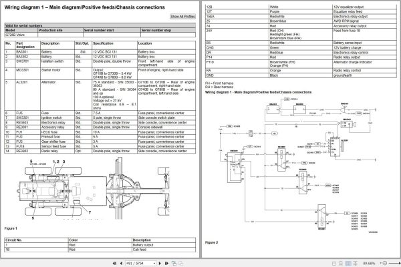Viewport: 401px width, 267px height.
Task: Select single page view icon
Action: tap(333, 263)
